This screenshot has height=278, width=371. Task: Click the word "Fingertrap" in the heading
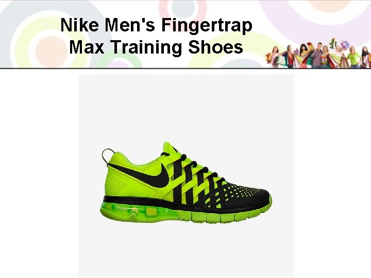point(207,26)
